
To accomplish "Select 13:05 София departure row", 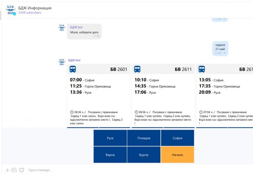I will click(211, 80).
